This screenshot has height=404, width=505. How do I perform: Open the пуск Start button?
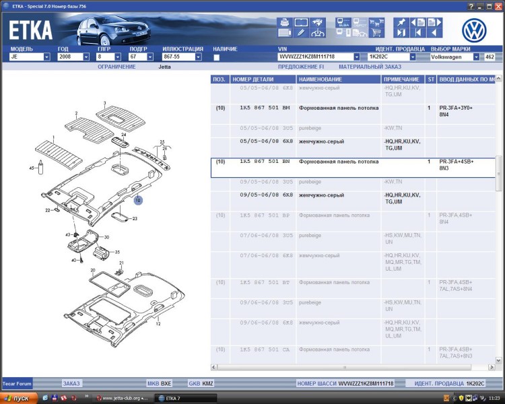18,398
